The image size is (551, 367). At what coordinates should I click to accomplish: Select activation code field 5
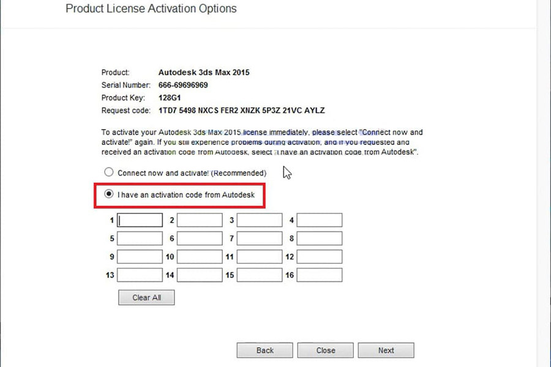(x=140, y=239)
